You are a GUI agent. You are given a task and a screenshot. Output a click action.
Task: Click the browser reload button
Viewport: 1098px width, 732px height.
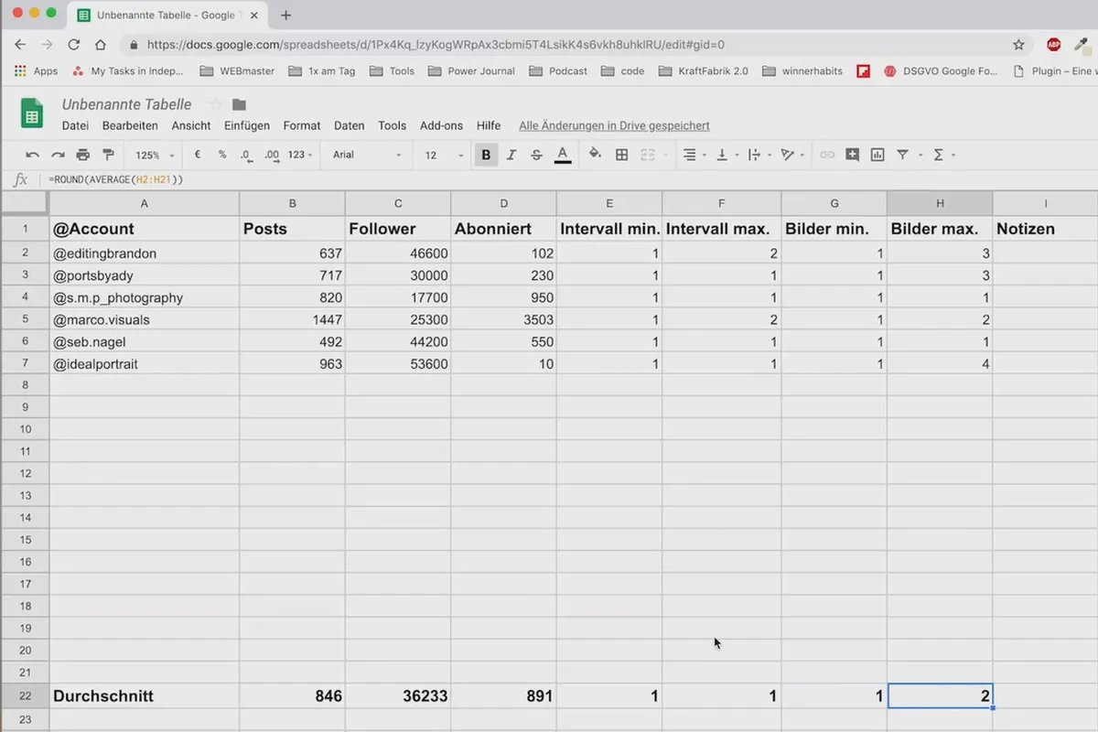[x=74, y=44]
